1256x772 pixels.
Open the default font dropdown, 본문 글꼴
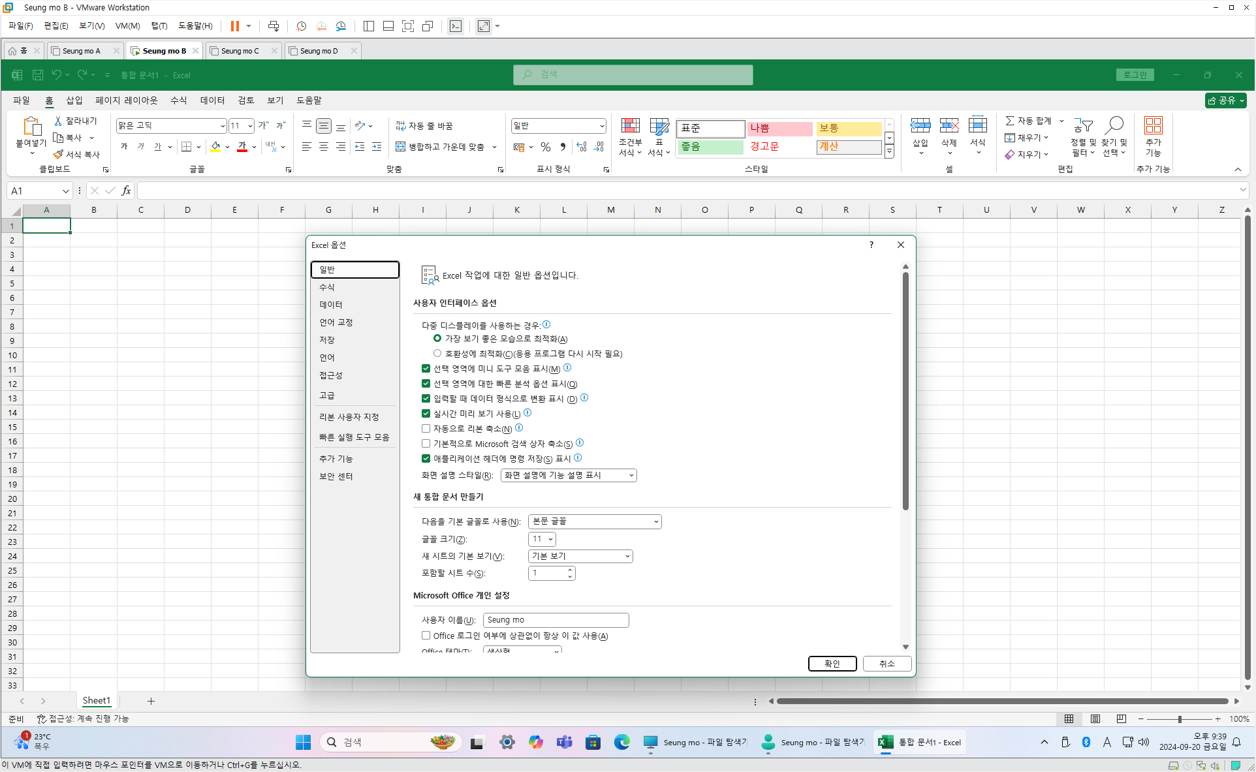tap(595, 521)
